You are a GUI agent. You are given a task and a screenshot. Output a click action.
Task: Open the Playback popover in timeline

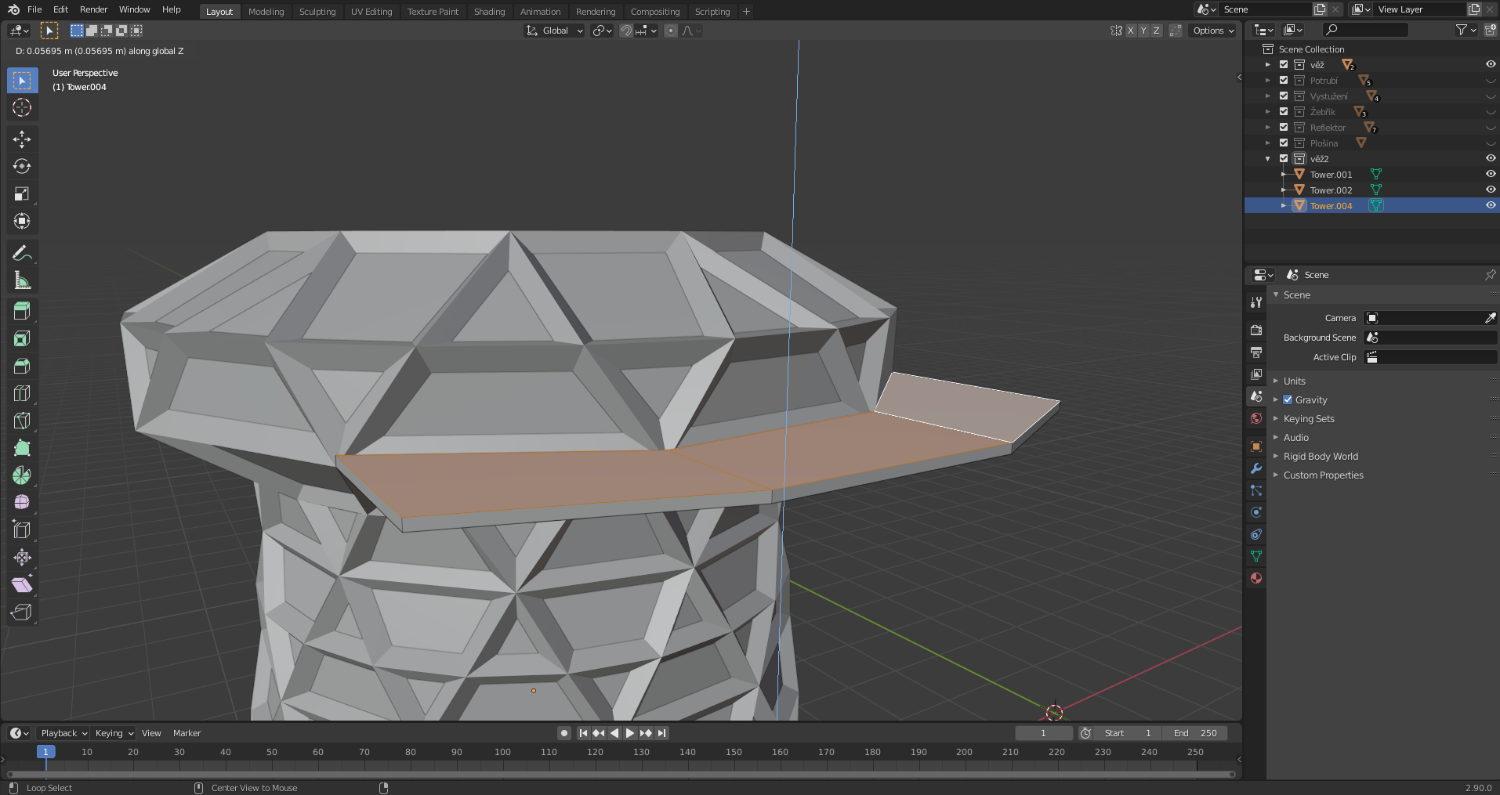(x=63, y=733)
